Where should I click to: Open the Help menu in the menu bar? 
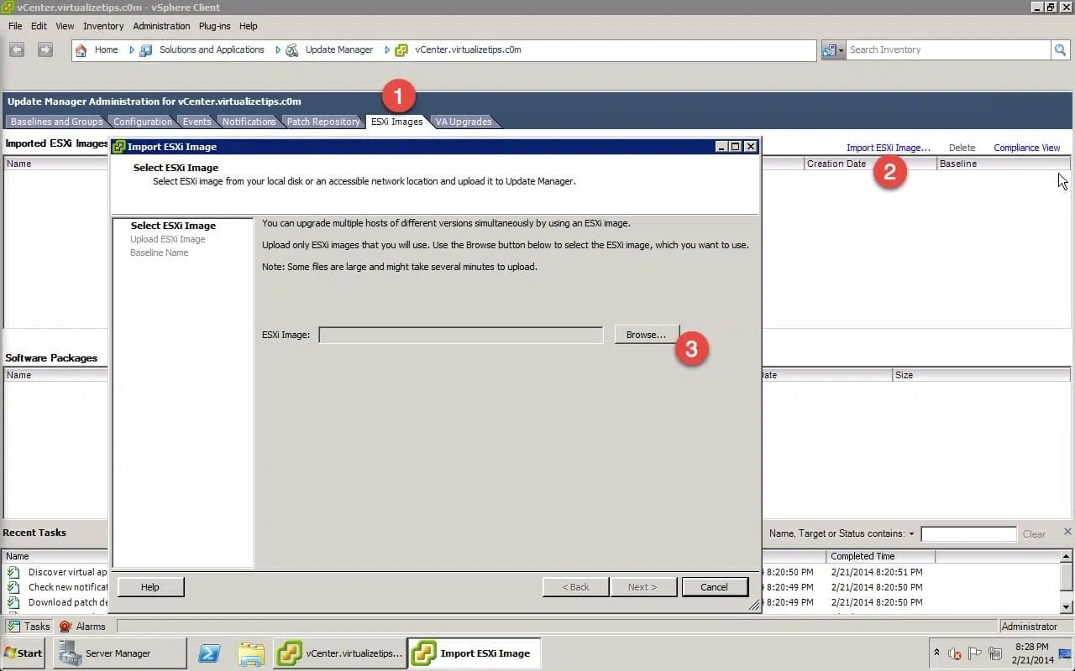(x=248, y=26)
